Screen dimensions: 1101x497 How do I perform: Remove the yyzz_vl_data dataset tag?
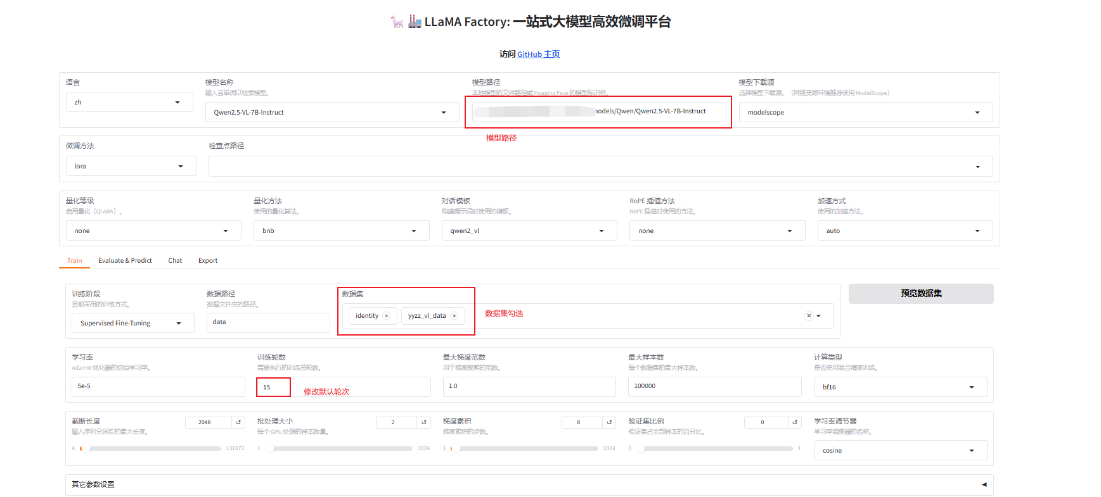454,316
